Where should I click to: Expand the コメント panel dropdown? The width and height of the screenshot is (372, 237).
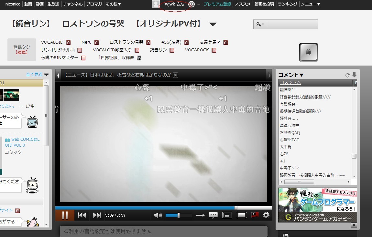pyautogui.click(x=290, y=75)
